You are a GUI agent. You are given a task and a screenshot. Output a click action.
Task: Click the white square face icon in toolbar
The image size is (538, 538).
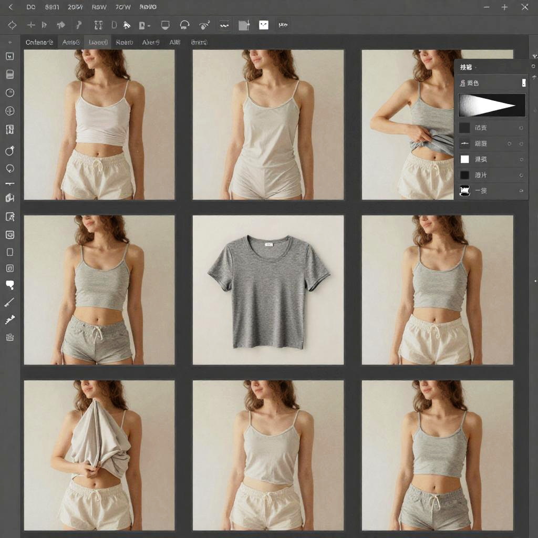point(264,25)
